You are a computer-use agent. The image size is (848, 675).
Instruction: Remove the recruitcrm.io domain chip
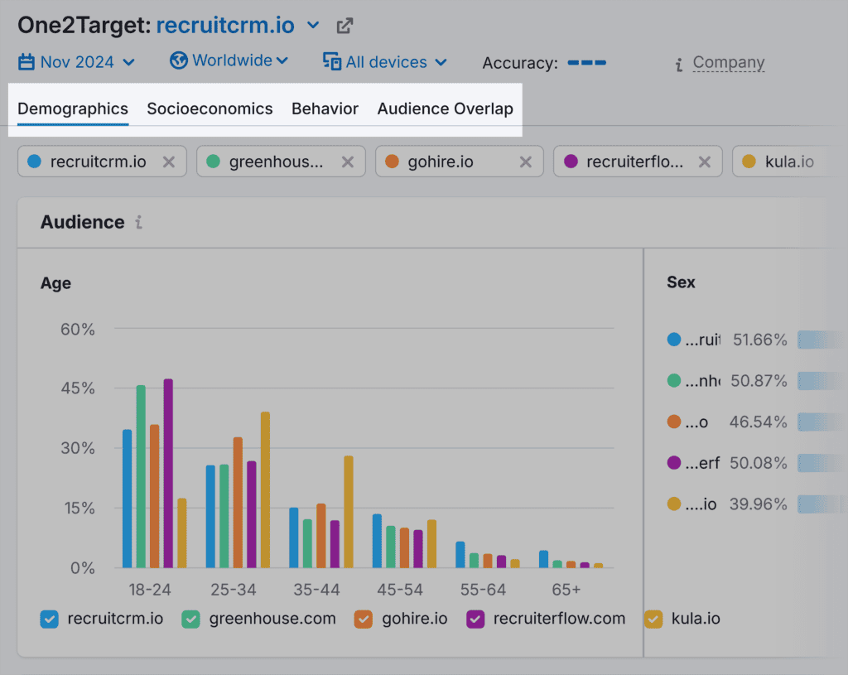[169, 162]
